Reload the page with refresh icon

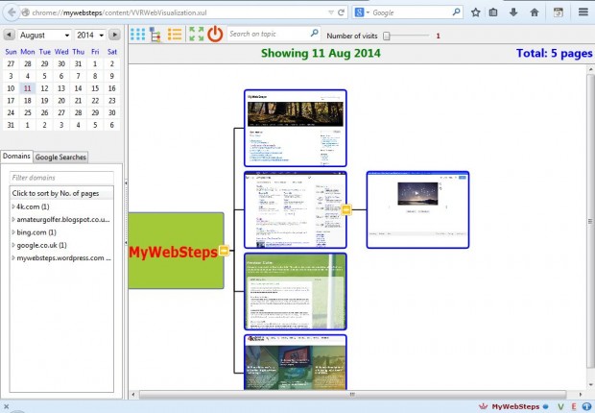pos(341,12)
